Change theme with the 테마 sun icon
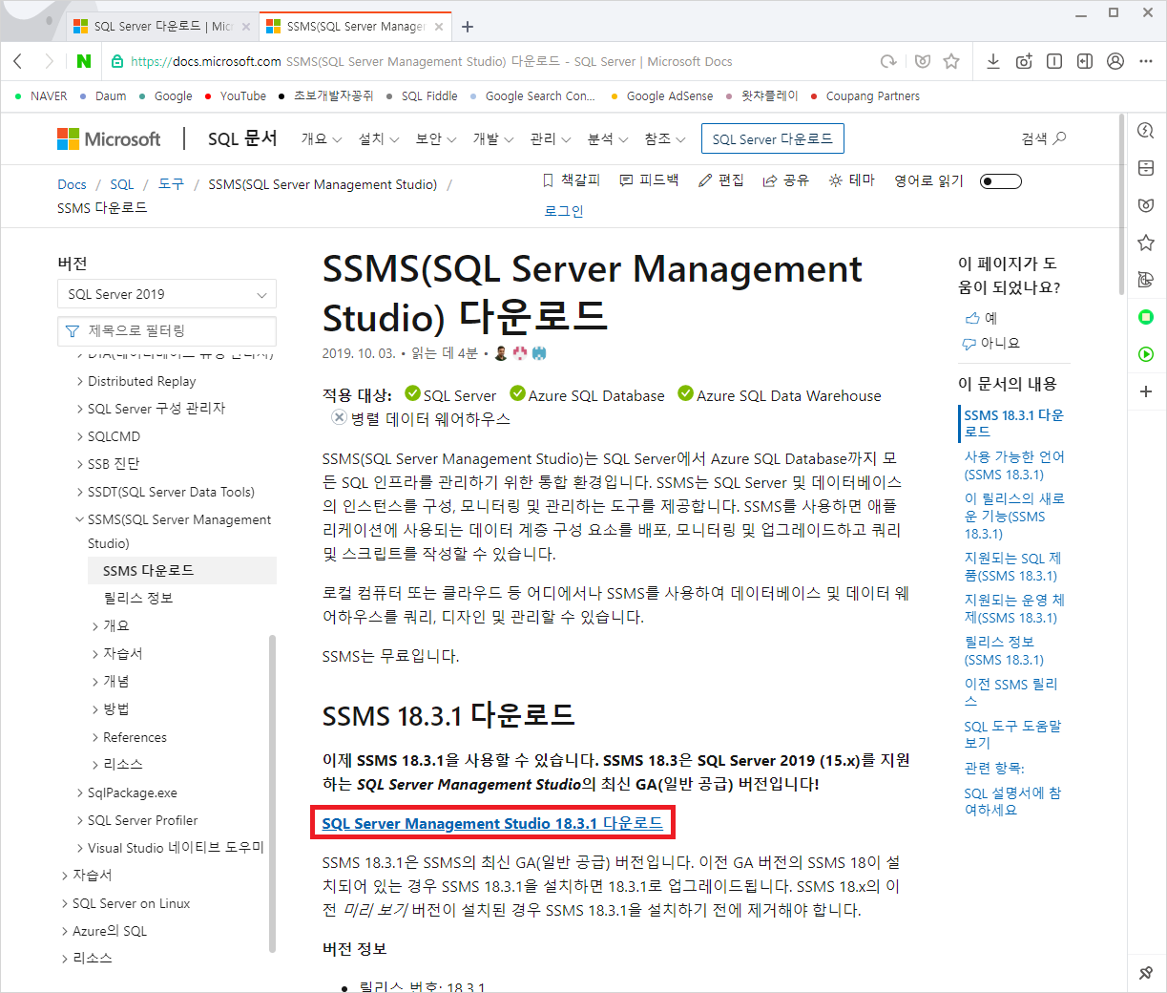 point(851,180)
